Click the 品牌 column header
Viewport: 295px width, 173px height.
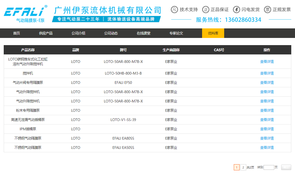pyautogui.click(x=76, y=50)
